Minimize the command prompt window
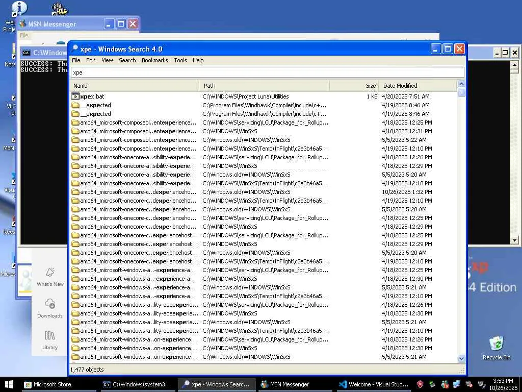 click(x=497, y=53)
